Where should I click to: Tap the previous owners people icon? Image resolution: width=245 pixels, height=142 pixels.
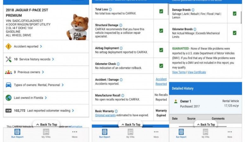tap(9, 72)
